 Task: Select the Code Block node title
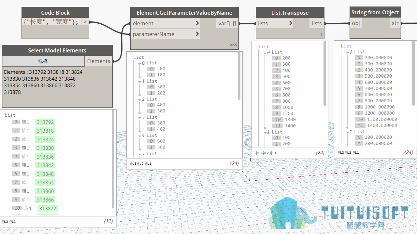[55, 13]
